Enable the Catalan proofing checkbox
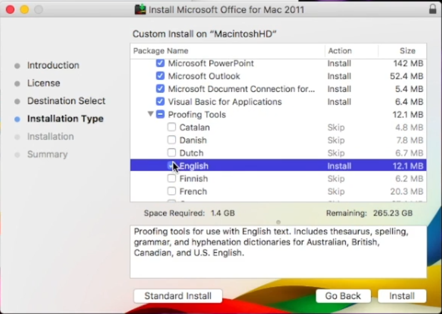Viewport: 442px width, 314px height. point(172,127)
